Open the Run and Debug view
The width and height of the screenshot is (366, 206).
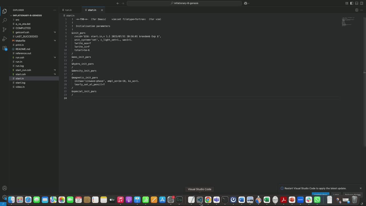click(5, 39)
